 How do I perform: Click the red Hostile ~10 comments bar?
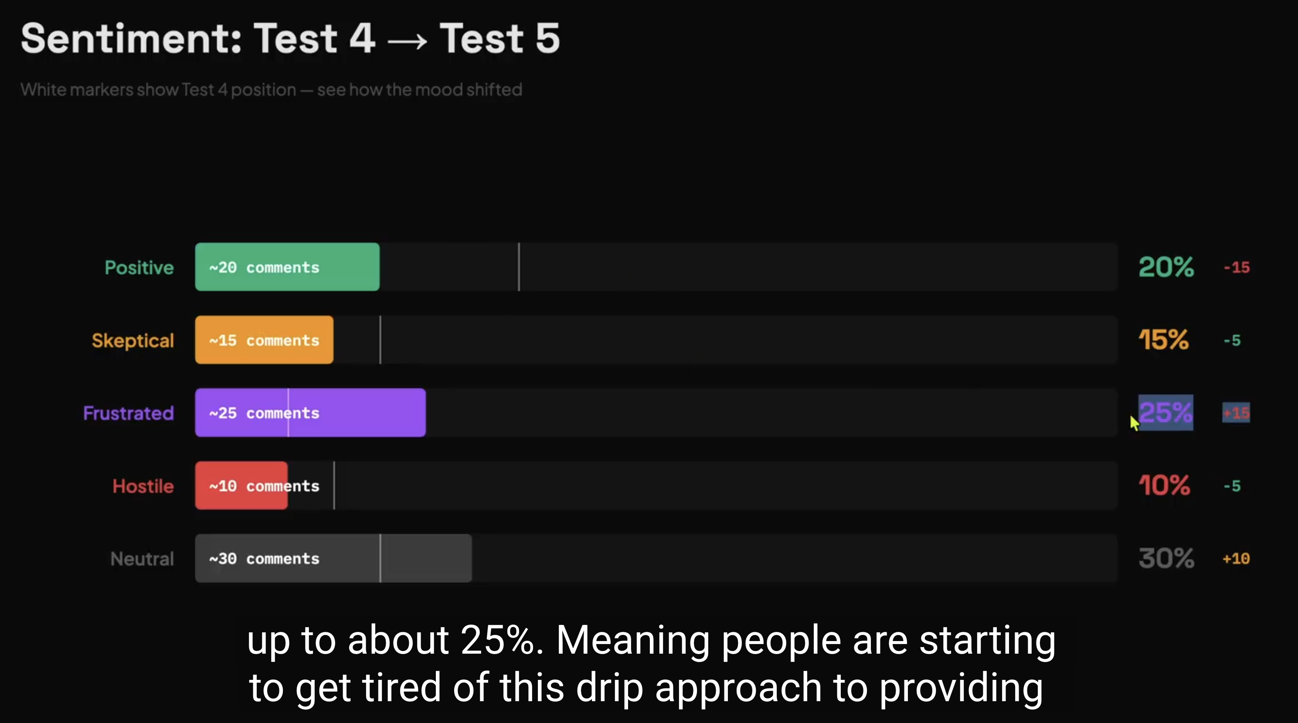tap(241, 485)
